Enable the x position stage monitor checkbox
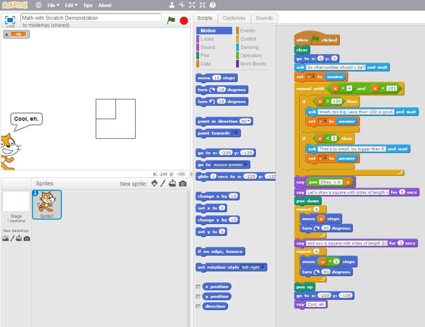Image resolution: width=425 pixels, height=327 pixels. point(198,287)
